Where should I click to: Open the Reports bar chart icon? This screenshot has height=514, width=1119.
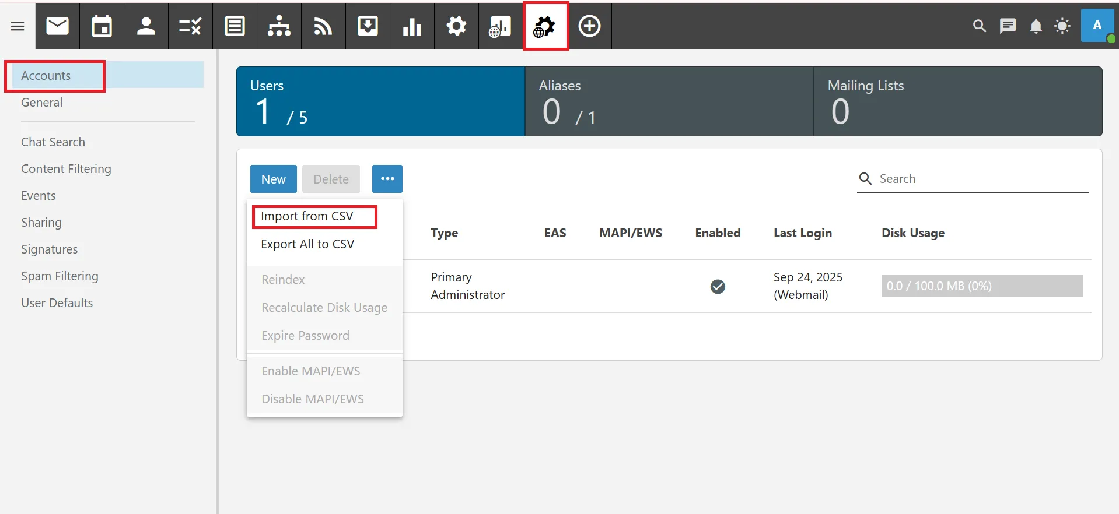pyautogui.click(x=412, y=26)
